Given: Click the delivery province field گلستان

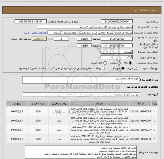Looking at the screenshot, I should point(117,52).
